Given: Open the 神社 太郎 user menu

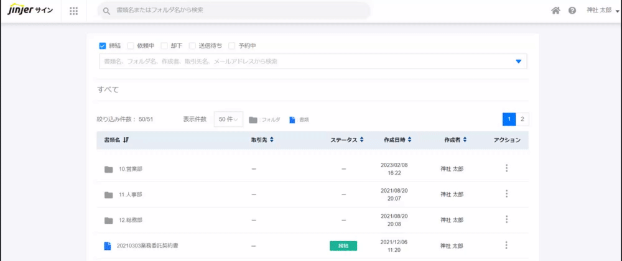Looking at the screenshot, I should (603, 11).
